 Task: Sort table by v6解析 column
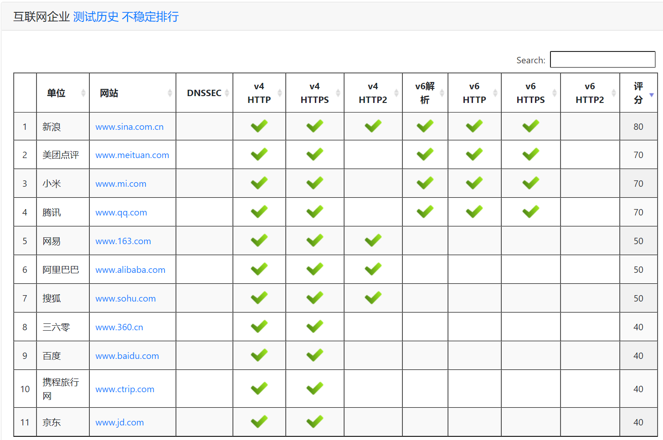[x=425, y=93]
